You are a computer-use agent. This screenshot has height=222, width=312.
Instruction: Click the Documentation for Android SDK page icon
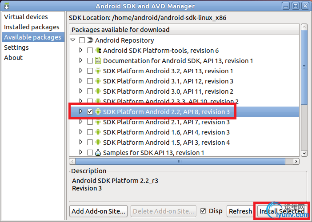point(98,61)
